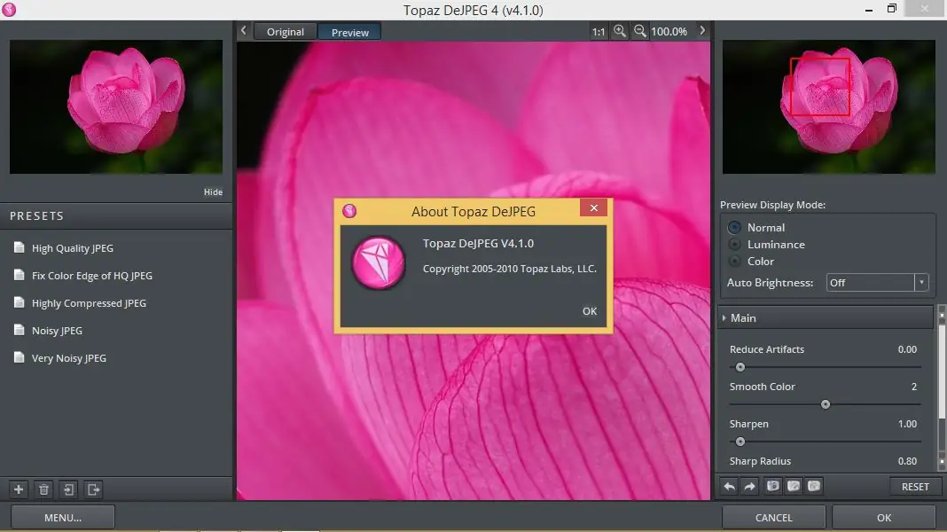Collapse the left panel with the arrow beside Original

[243, 30]
